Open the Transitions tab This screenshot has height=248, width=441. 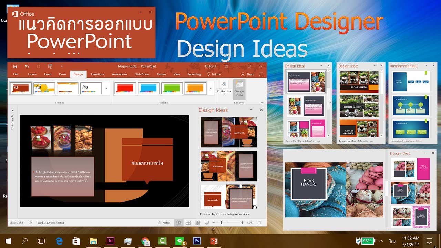pos(97,74)
